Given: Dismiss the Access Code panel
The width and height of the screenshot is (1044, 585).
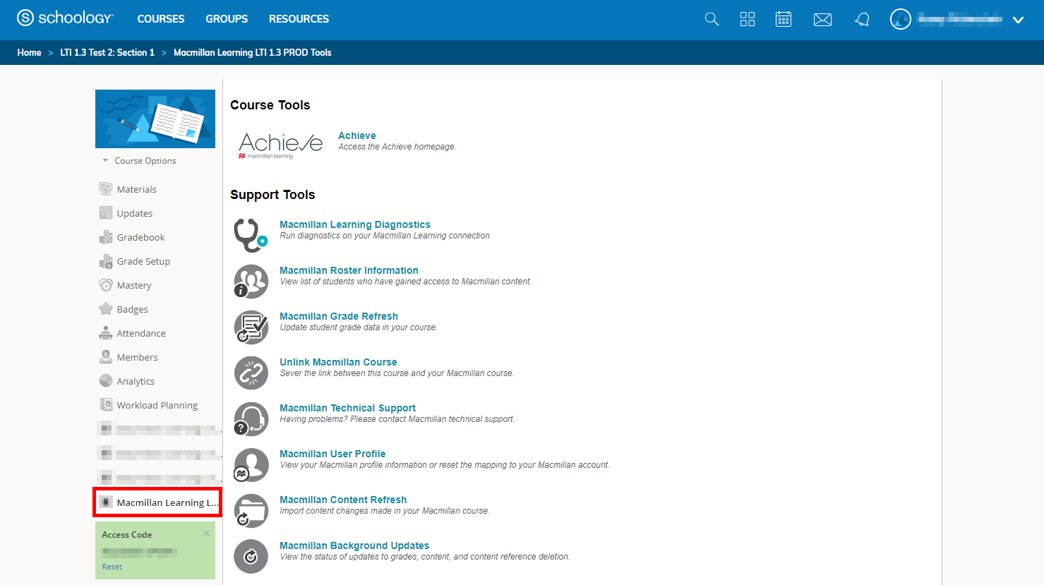Looking at the screenshot, I should (x=207, y=533).
